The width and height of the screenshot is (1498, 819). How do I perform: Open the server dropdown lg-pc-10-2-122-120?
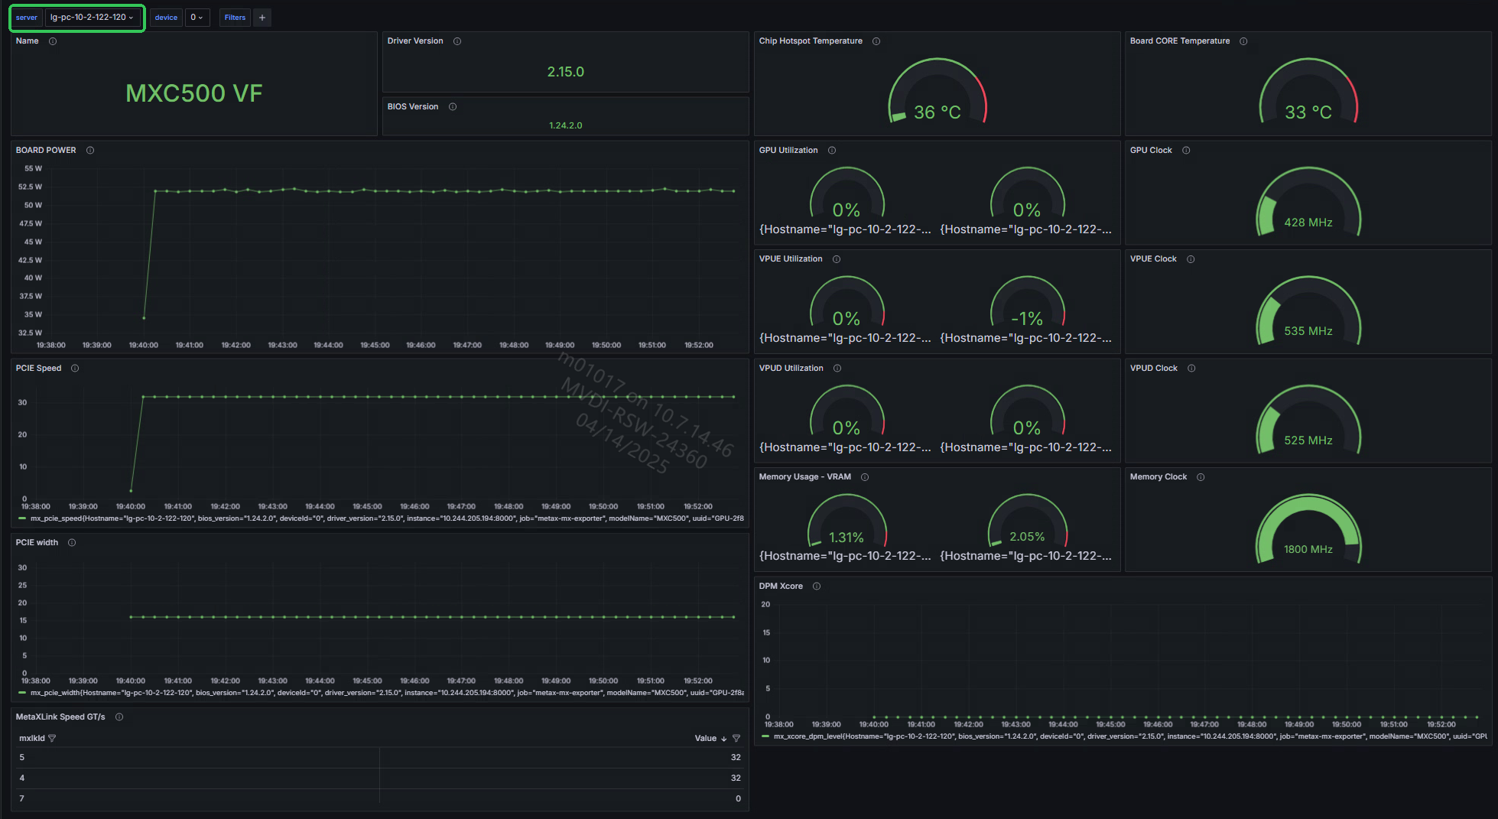coord(92,18)
